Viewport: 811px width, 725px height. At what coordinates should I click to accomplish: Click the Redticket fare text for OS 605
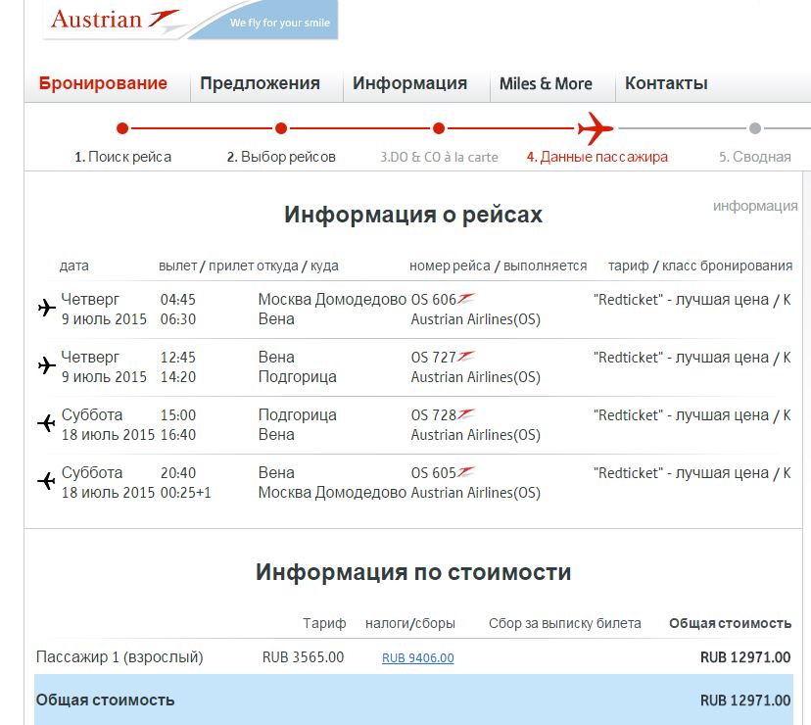[x=692, y=473]
